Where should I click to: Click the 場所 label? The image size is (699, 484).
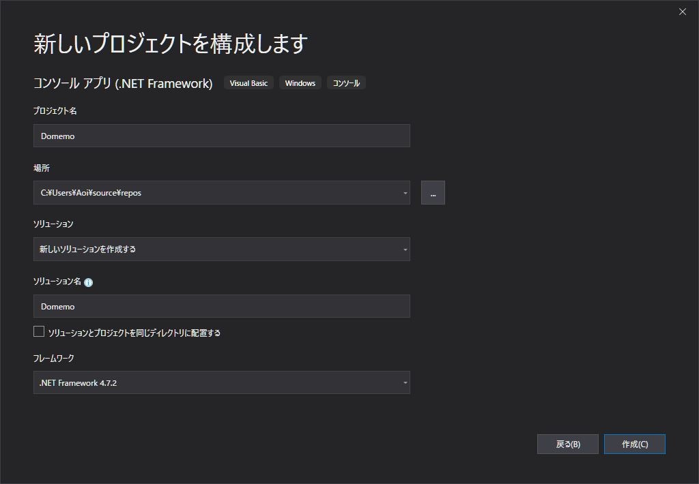click(42, 168)
